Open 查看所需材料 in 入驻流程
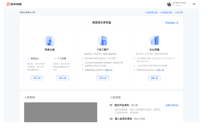 point(172,105)
